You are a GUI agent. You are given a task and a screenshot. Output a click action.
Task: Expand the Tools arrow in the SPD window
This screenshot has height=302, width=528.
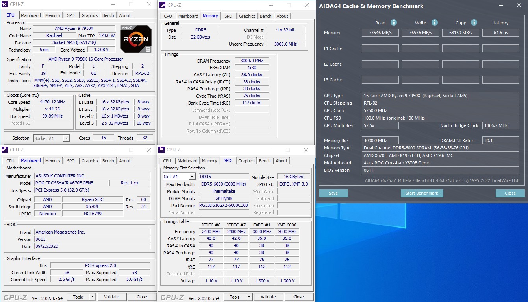[x=249, y=297]
